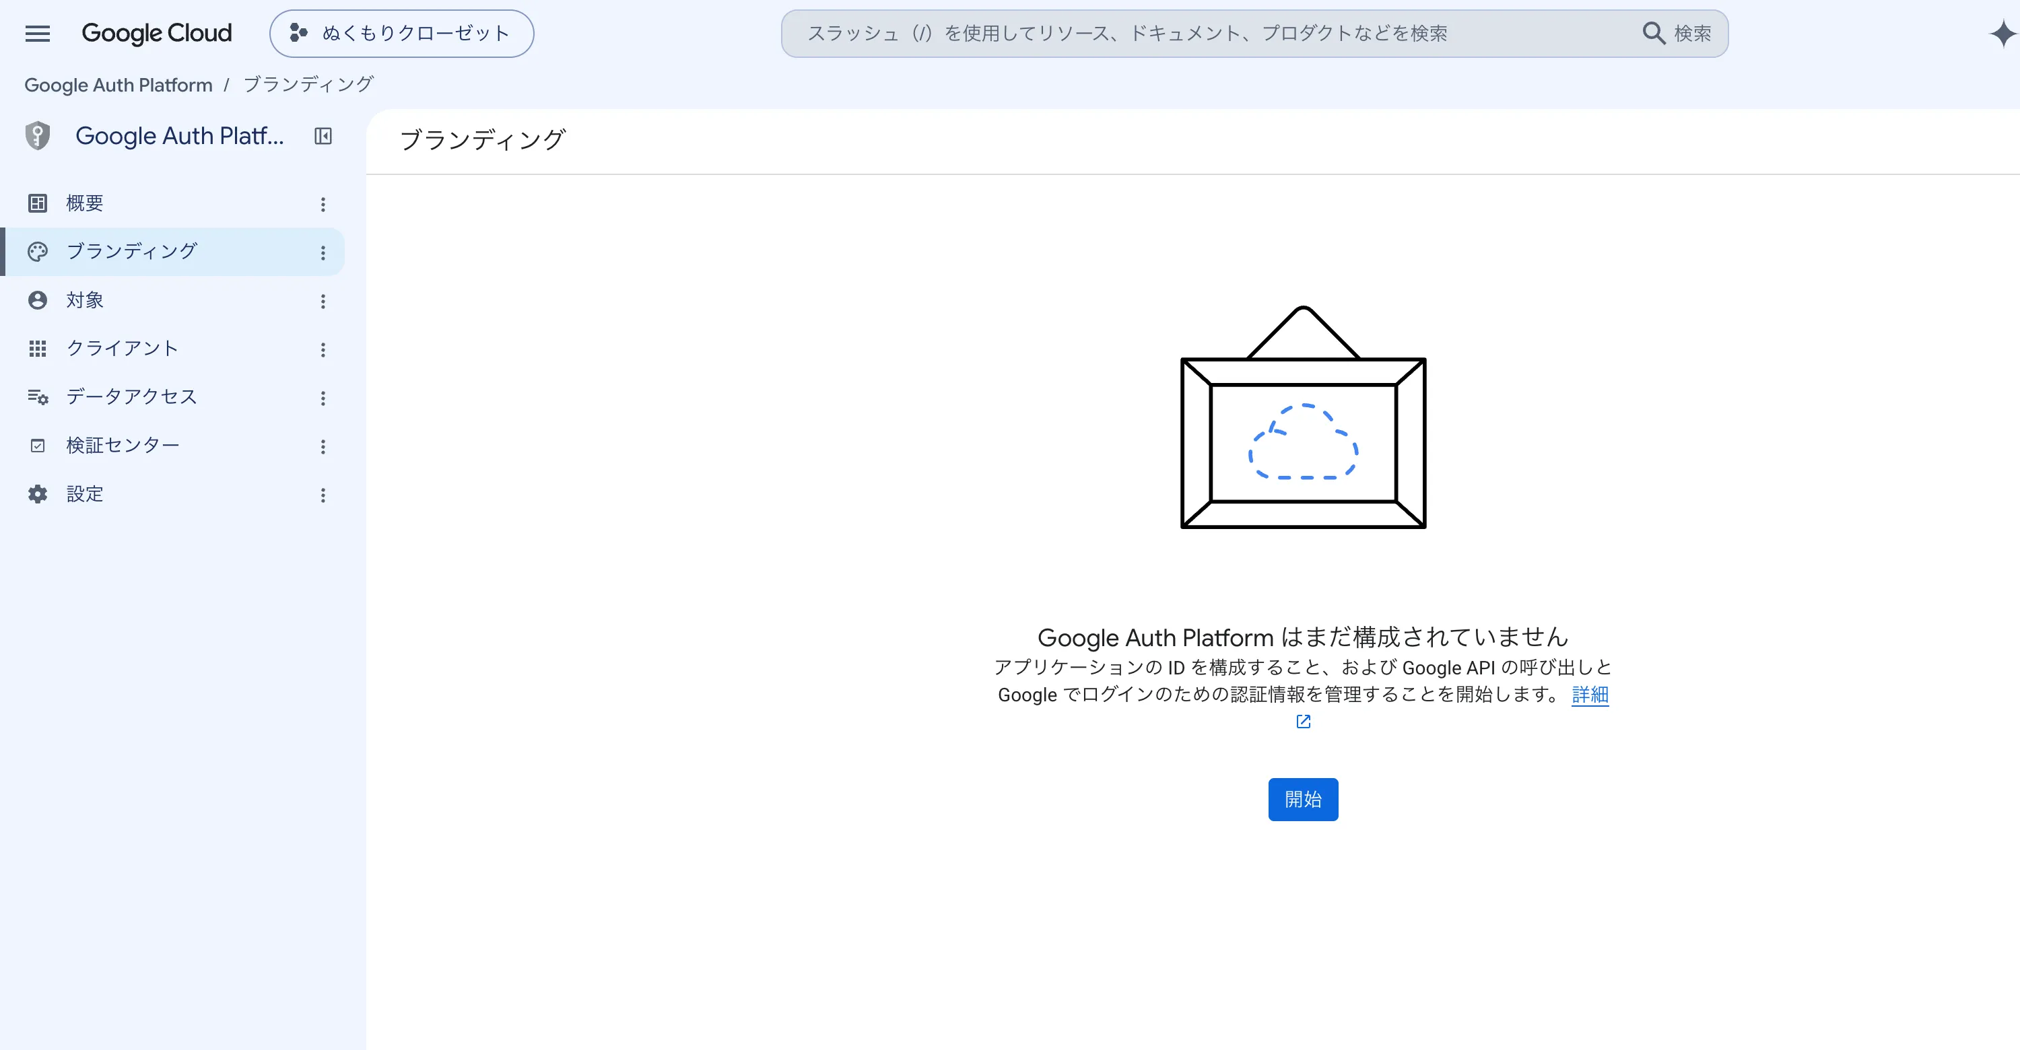Click the クライアント grid icon
Screen dimensions: 2020x1050
[38, 349]
